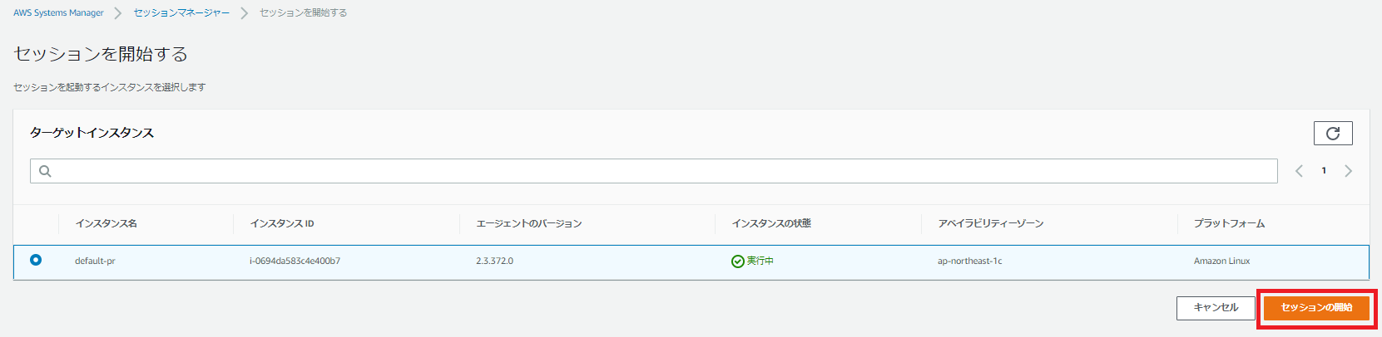This screenshot has width=1382, height=337.
Task: Select page number 1 in pagination
Action: click(1324, 171)
